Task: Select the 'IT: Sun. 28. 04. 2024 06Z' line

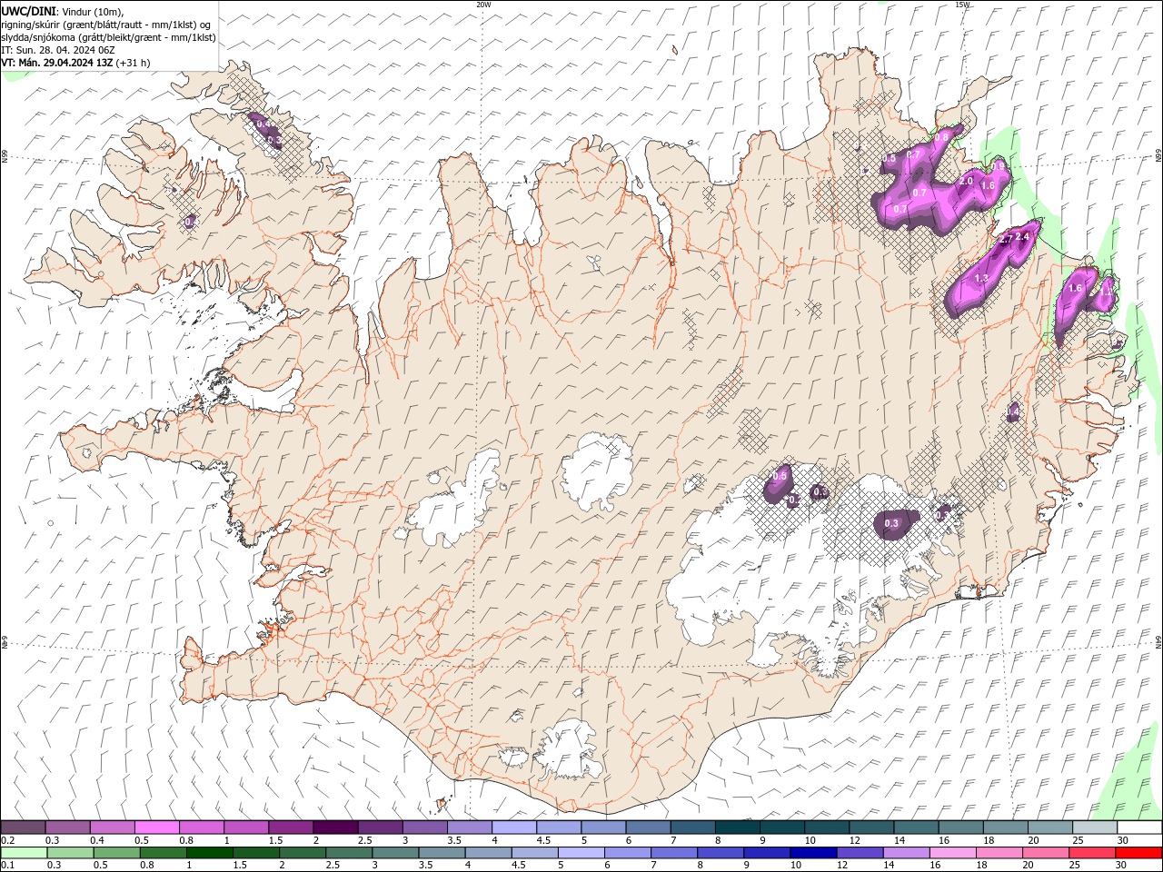Action: click(59, 50)
